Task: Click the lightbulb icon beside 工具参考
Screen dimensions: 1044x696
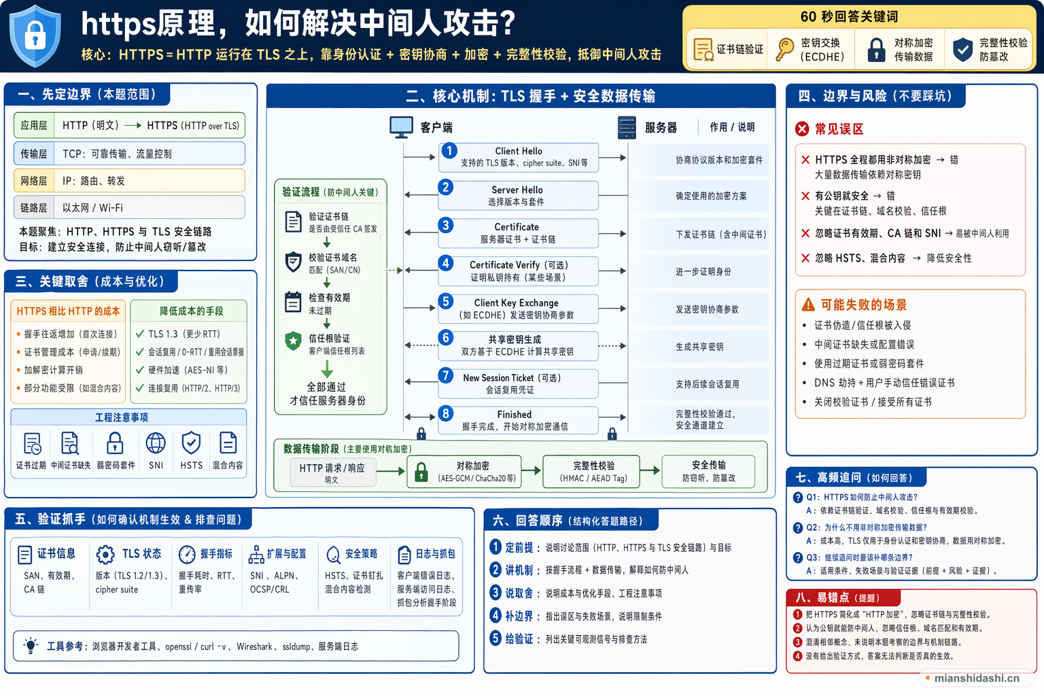Action: [31, 646]
